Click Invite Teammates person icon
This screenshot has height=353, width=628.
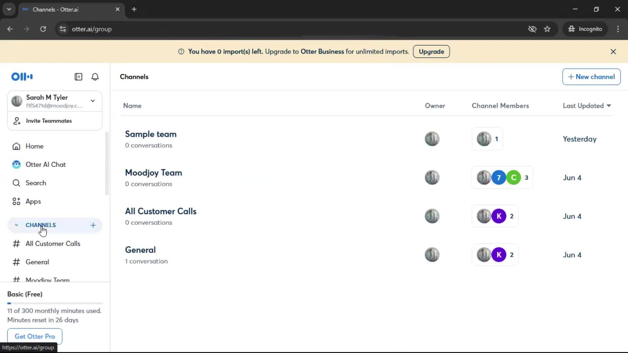[x=17, y=121]
